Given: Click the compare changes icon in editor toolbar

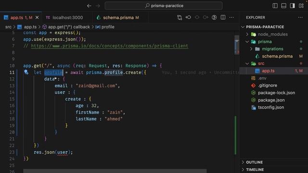Looking at the screenshot, I should click(x=180, y=17).
